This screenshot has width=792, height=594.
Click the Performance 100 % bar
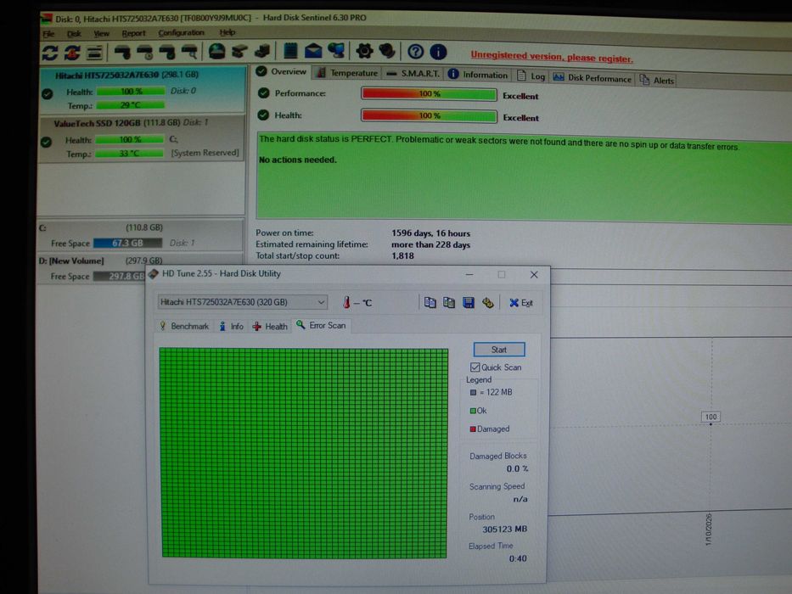(429, 94)
